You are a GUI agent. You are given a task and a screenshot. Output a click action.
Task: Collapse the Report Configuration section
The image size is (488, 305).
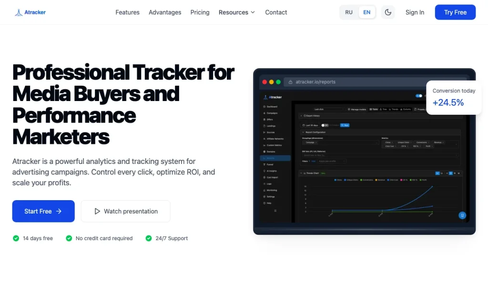[x=381, y=132]
